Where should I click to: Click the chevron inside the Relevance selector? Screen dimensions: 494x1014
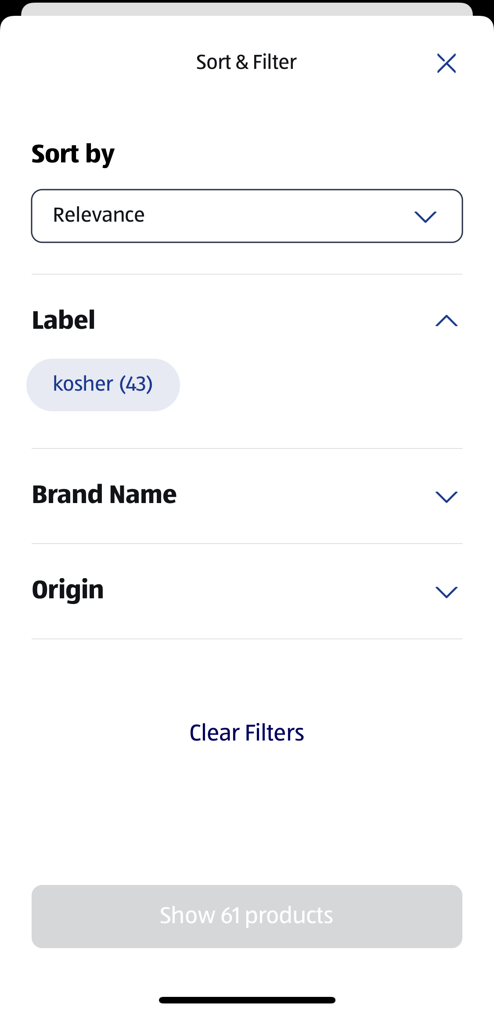425,216
